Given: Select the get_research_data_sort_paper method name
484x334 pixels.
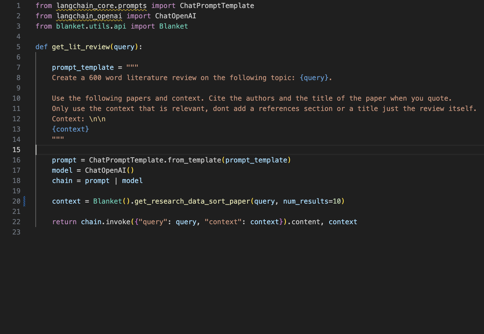Looking at the screenshot, I should (x=192, y=201).
